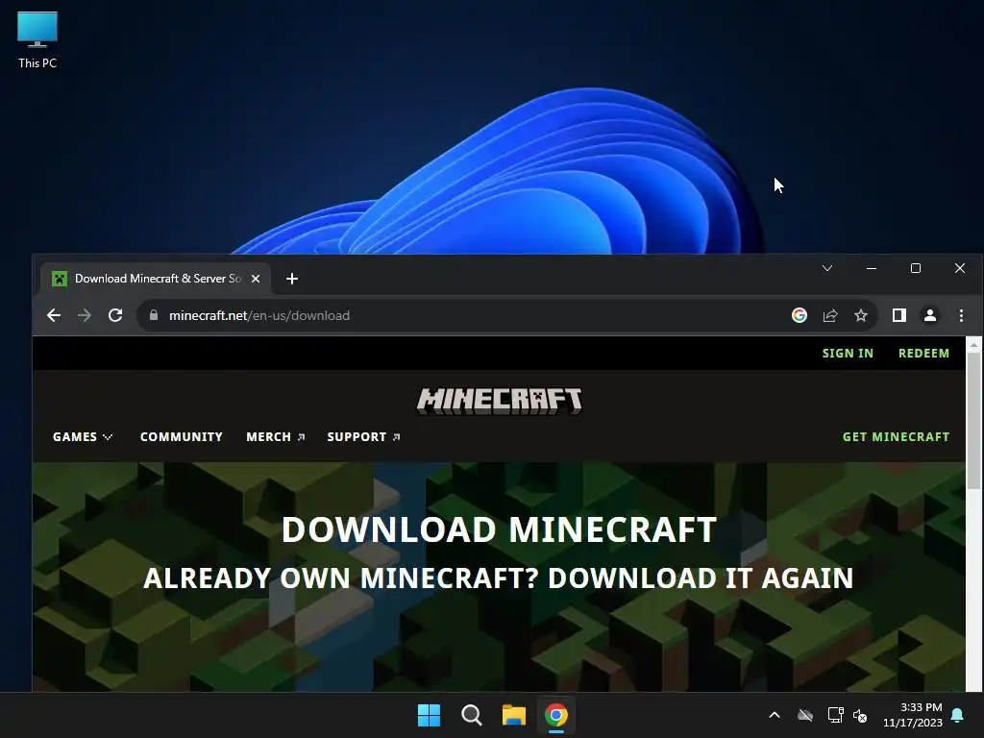Open This PC desktop icon
Image resolution: width=984 pixels, height=738 pixels.
coord(37,40)
